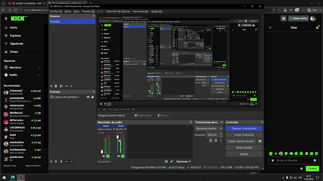Open scene filters icon in the Escenas toolbar

click(x=61, y=86)
